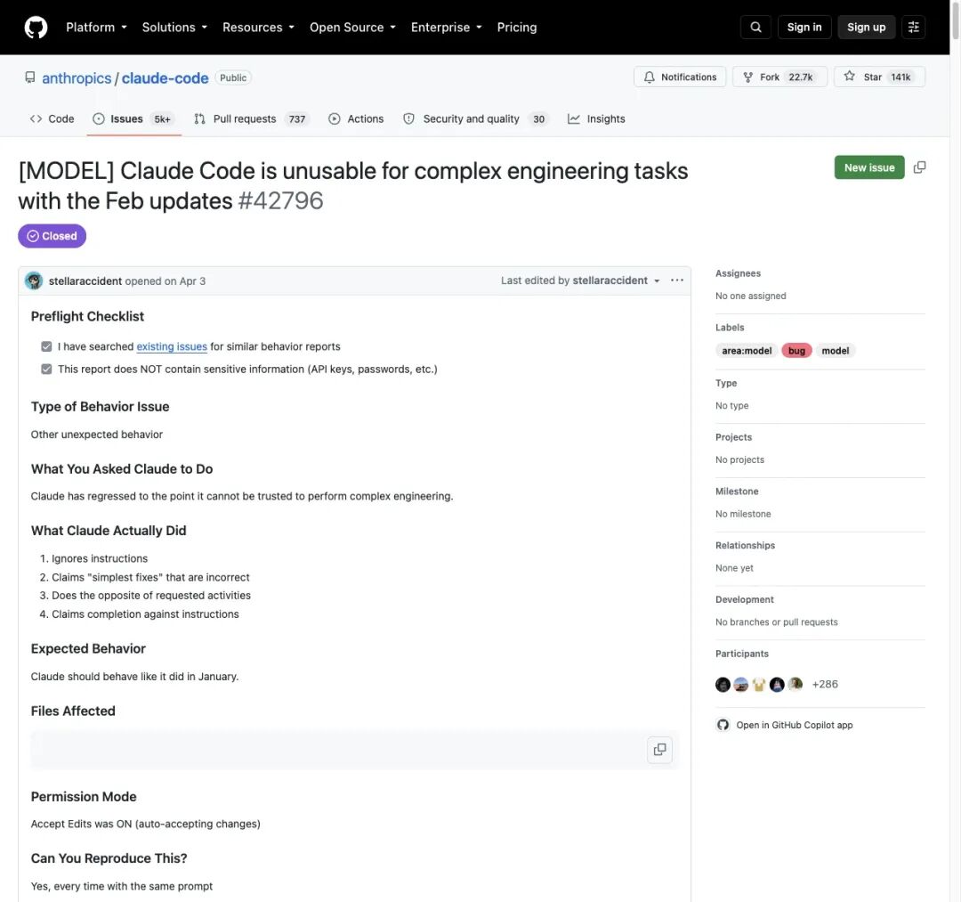Click the issue number #42796
The width and height of the screenshot is (961, 902).
click(x=280, y=200)
